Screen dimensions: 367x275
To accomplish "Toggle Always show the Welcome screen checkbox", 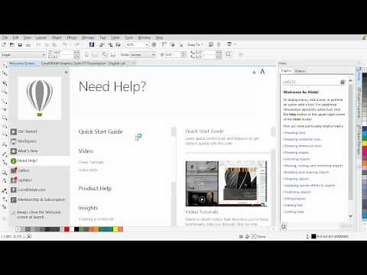I will pos(14,212).
